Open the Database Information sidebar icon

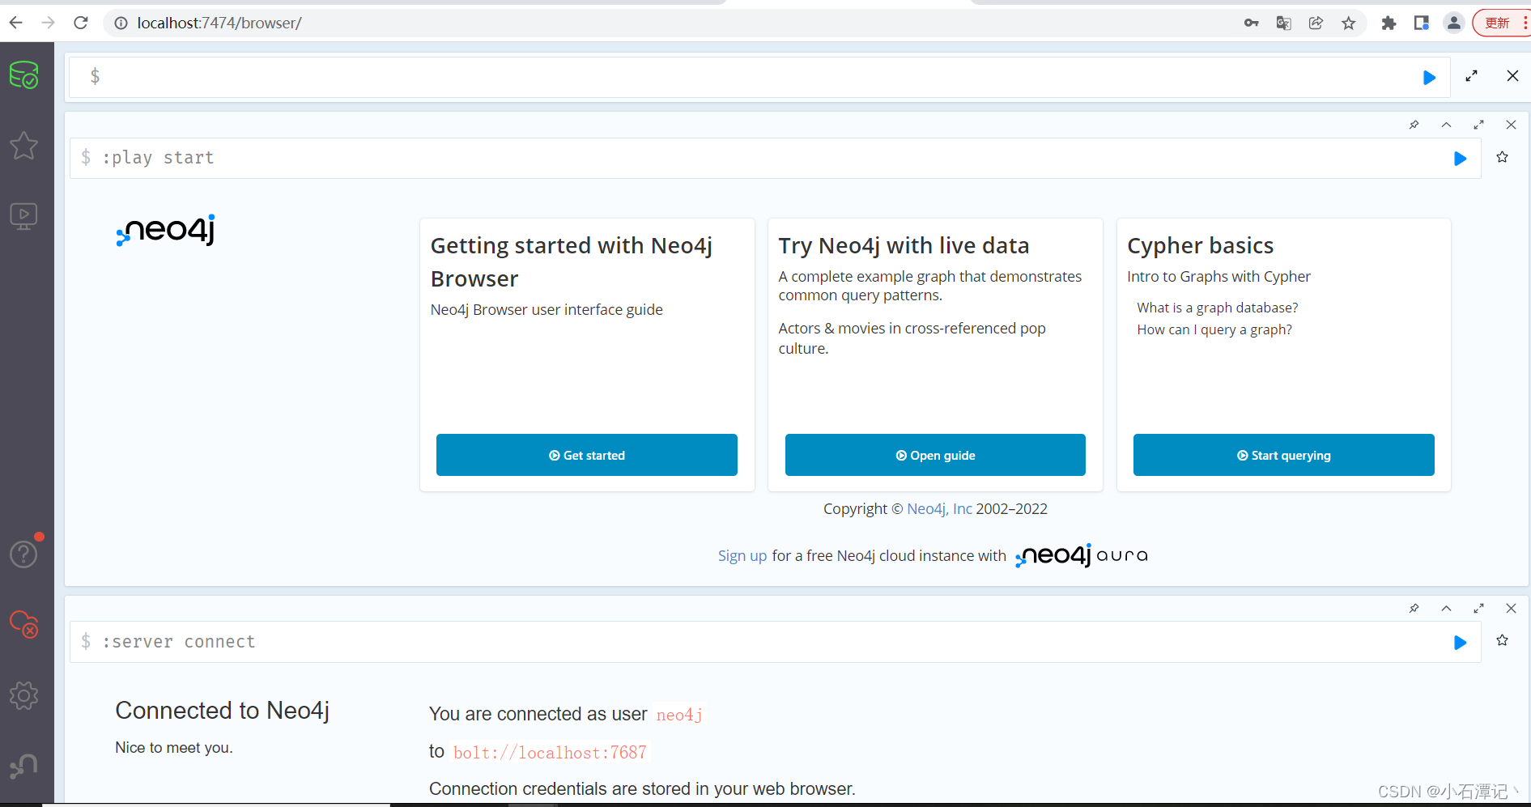click(x=24, y=75)
